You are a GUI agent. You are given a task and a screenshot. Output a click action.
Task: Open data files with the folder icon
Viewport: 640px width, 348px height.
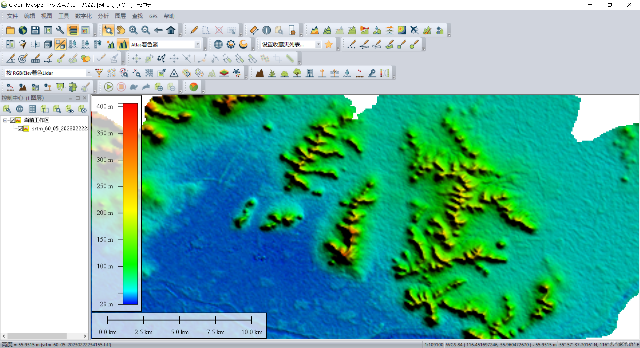(10, 30)
